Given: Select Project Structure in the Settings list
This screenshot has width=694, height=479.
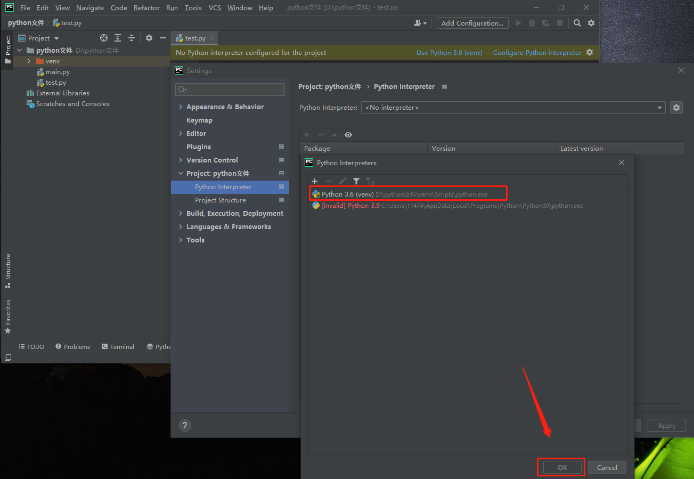Looking at the screenshot, I should click(221, 200).
